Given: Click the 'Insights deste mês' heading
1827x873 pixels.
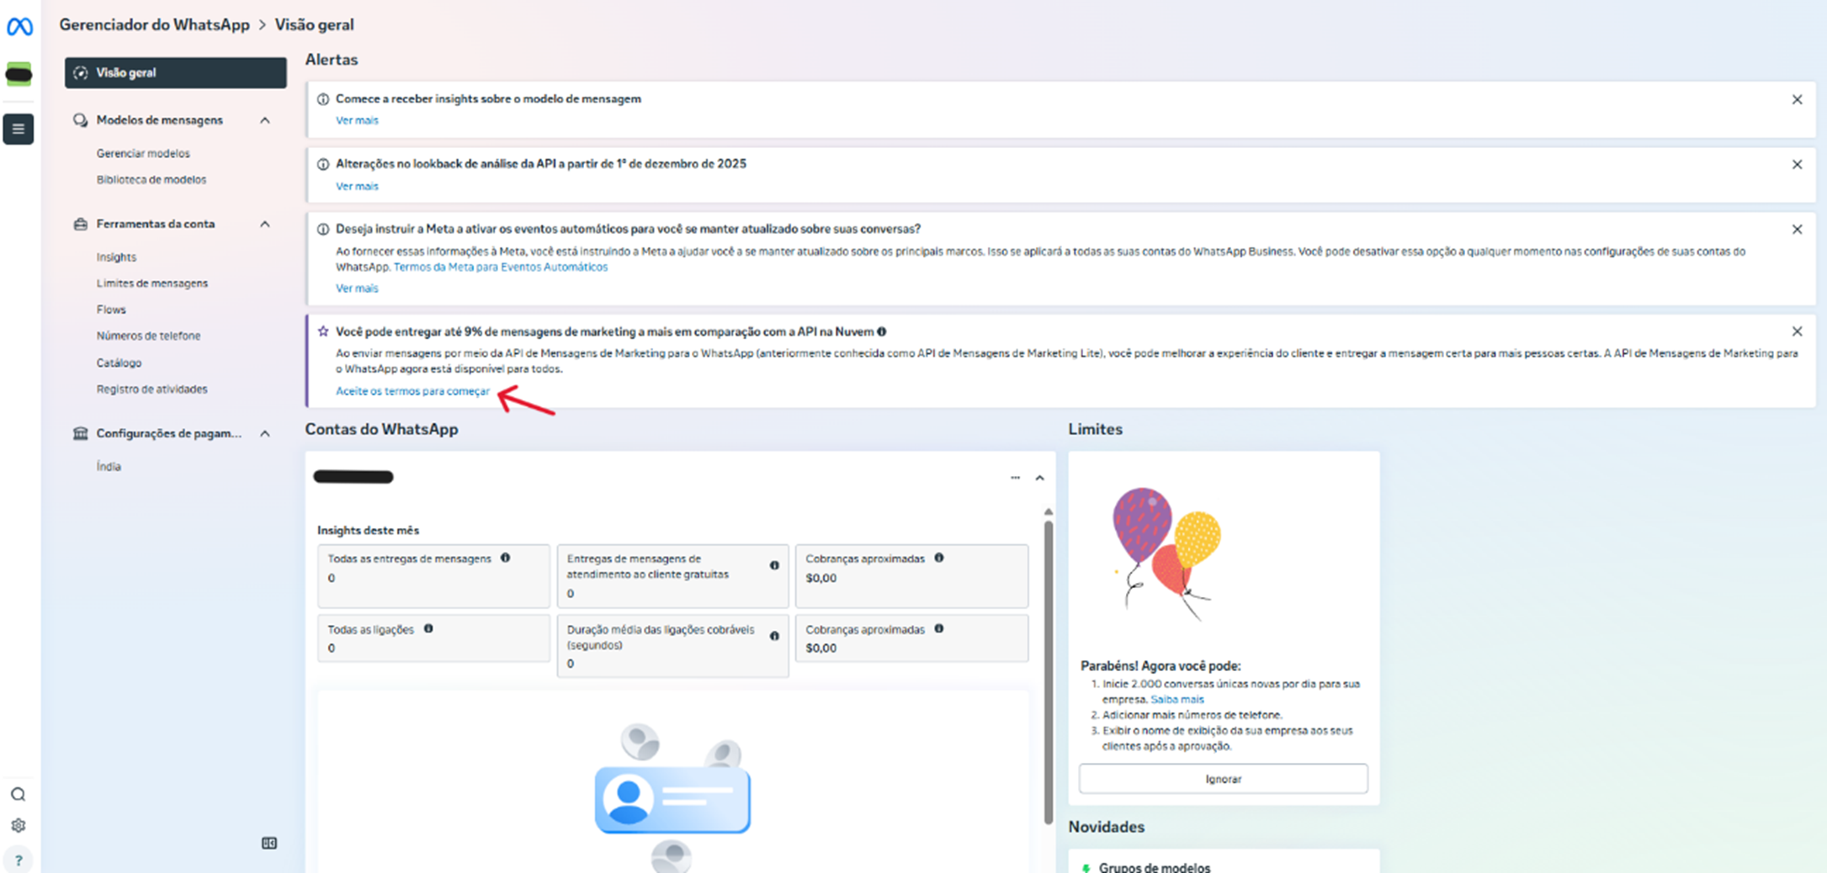Looking at the screenshot, I should tap(368, 530).
